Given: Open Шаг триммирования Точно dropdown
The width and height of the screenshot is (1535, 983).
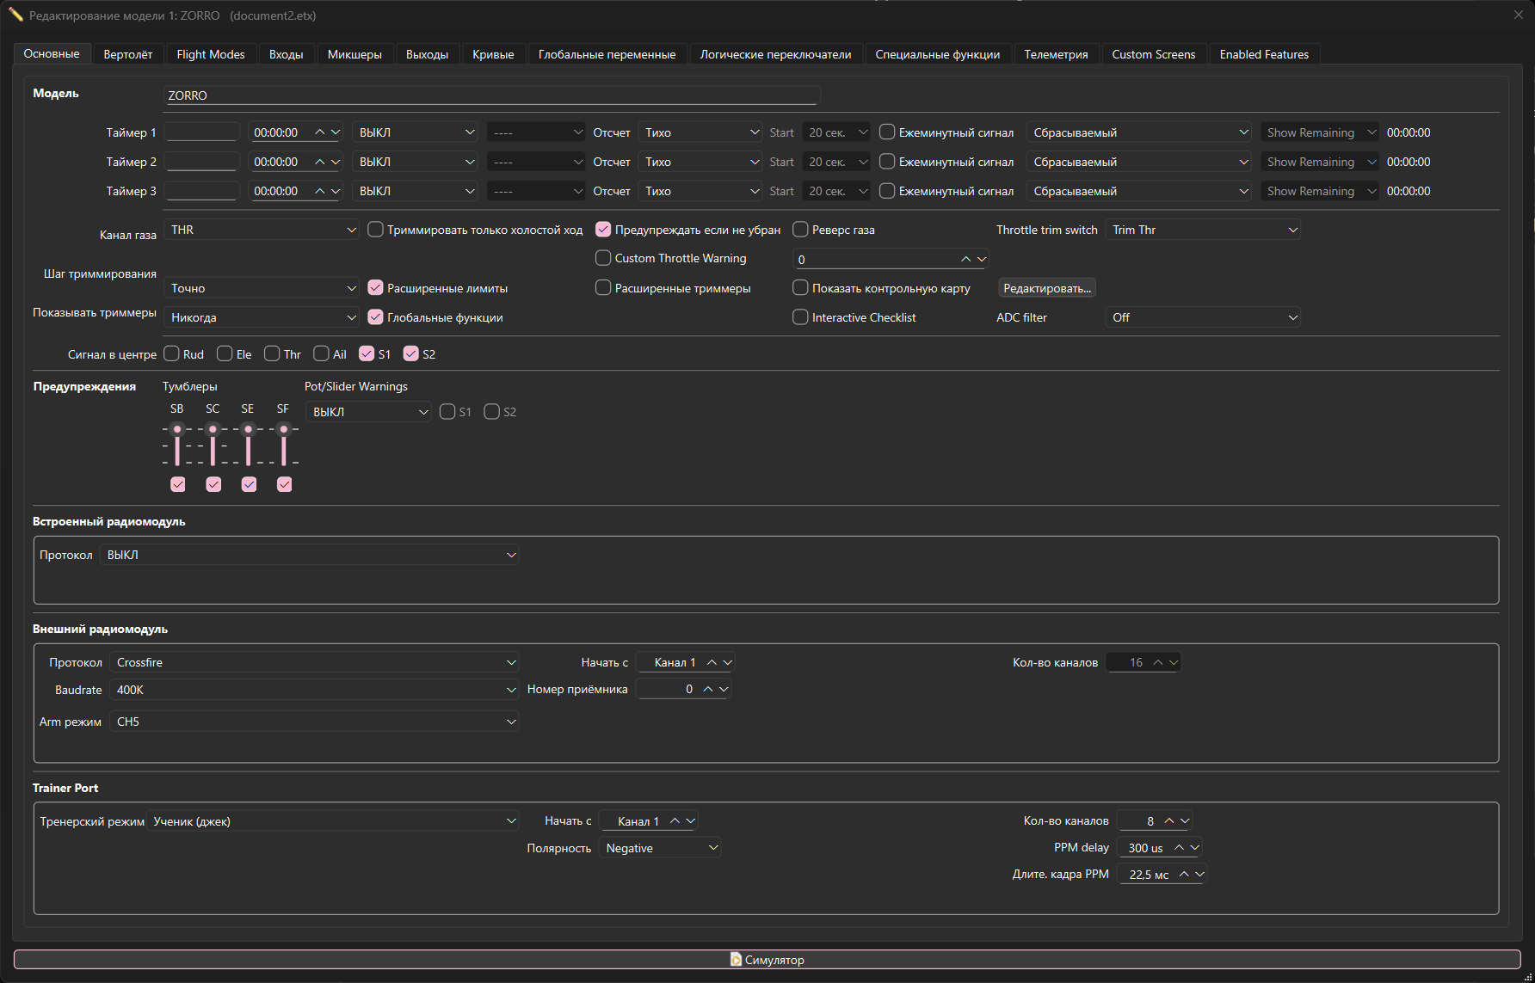Looking at the screenshot, I should (262, 288).
